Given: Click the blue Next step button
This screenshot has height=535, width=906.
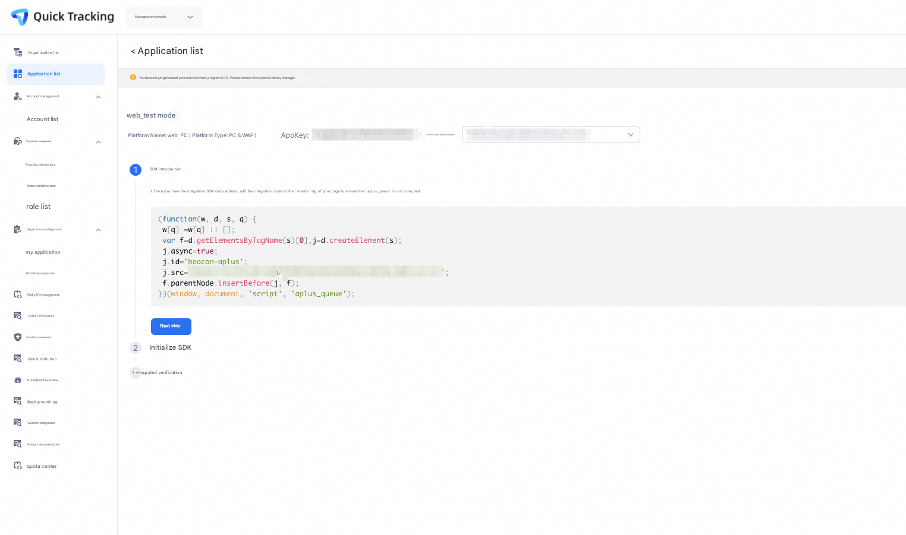Looking at the screenshot, I should point(171,326).
